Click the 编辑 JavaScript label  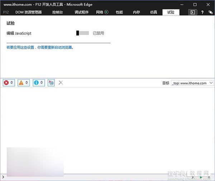coord(19,33)
